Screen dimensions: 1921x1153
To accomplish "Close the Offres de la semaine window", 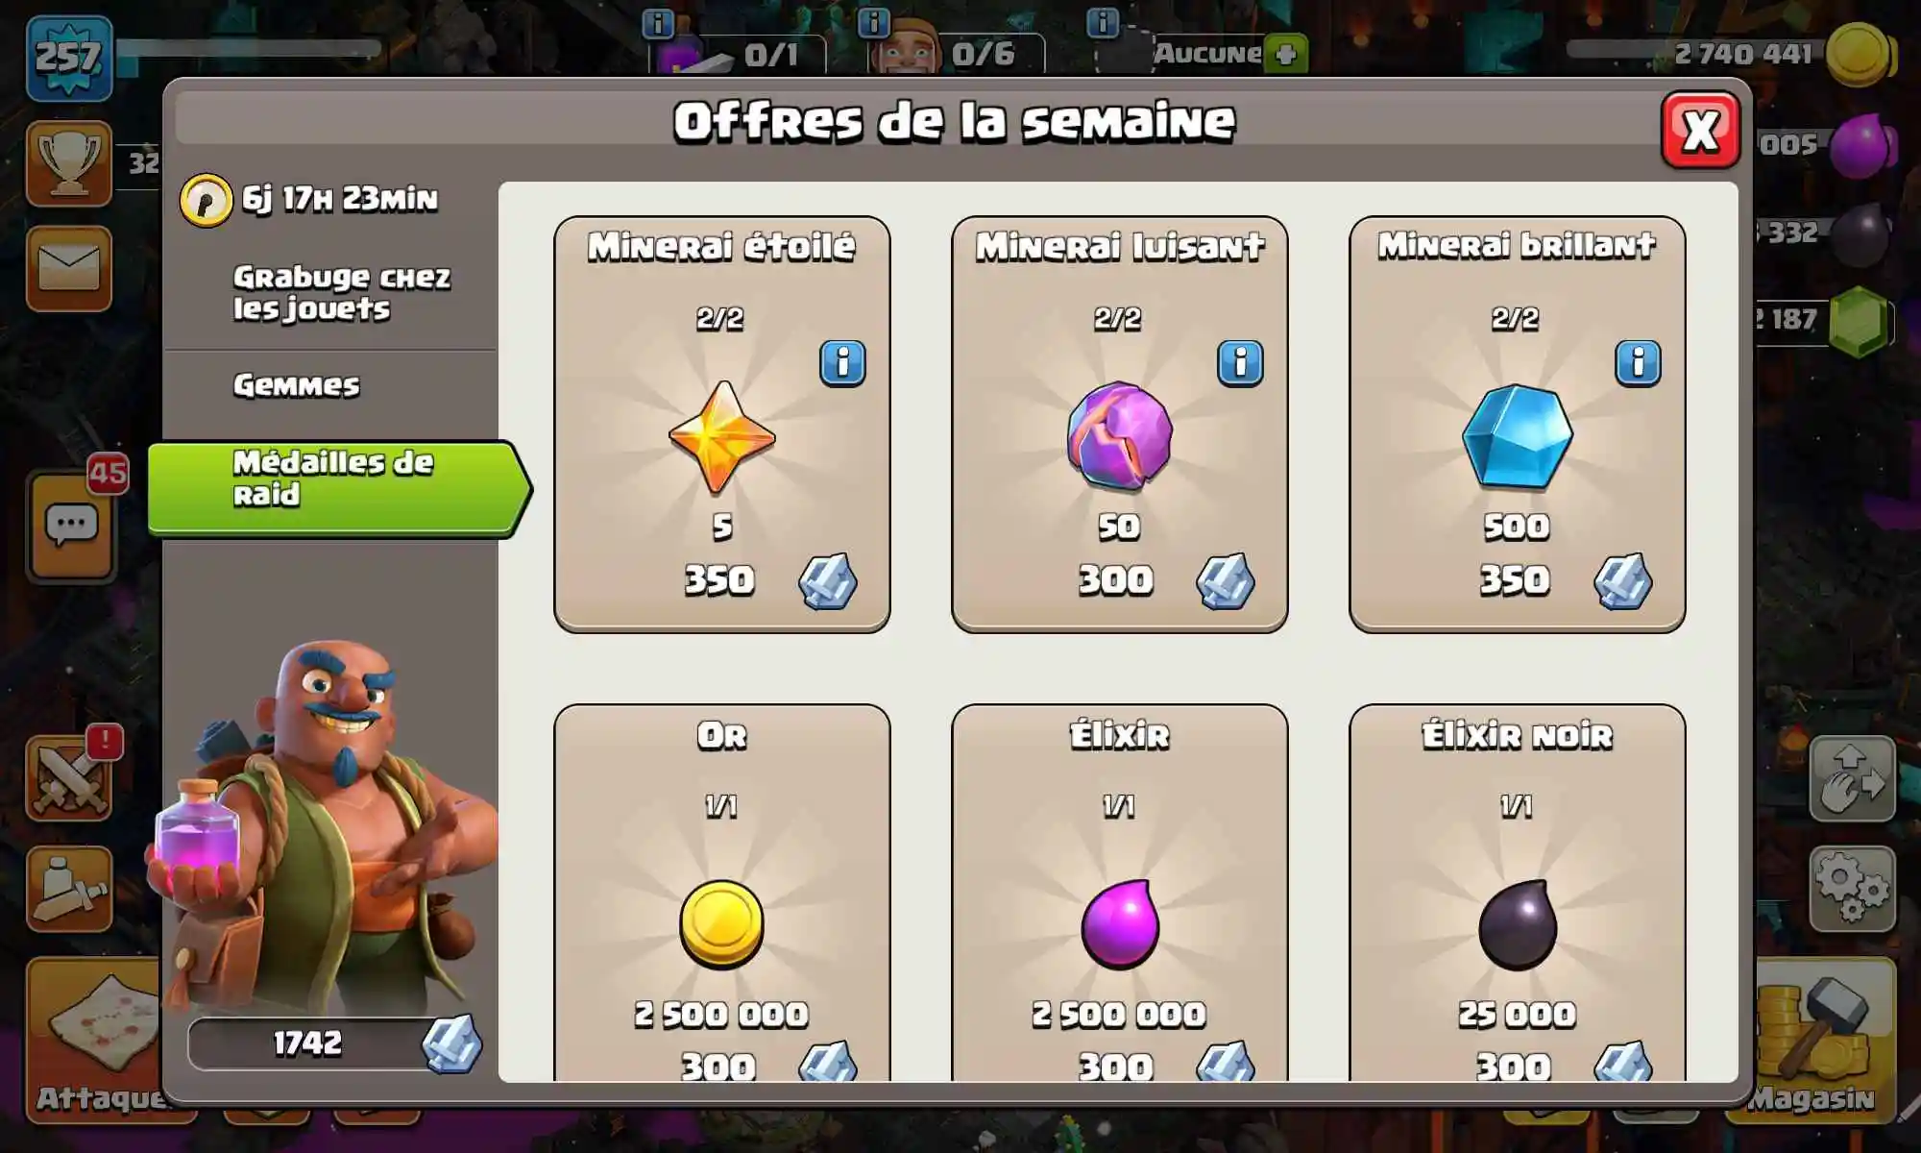I will tap(1700, 130).
